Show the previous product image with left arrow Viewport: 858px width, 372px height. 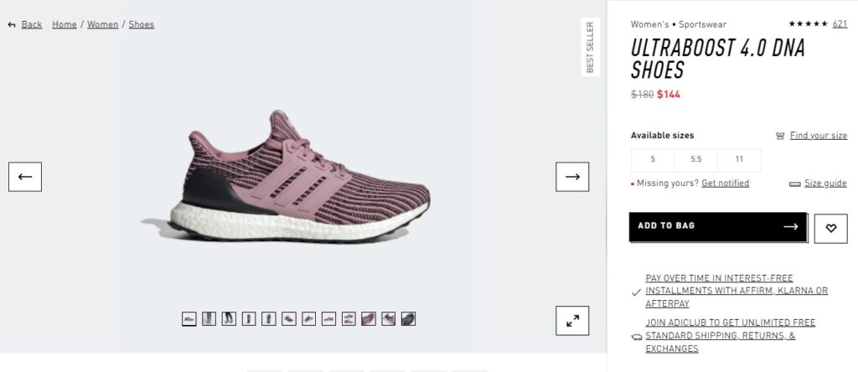coord(24,177)
